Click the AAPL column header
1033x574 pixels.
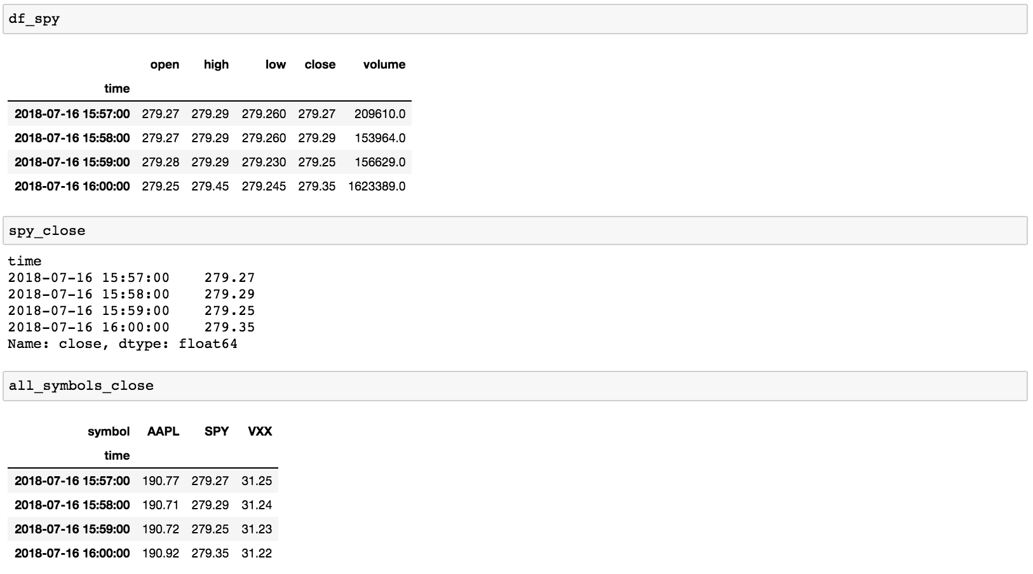tap(163, 432)
